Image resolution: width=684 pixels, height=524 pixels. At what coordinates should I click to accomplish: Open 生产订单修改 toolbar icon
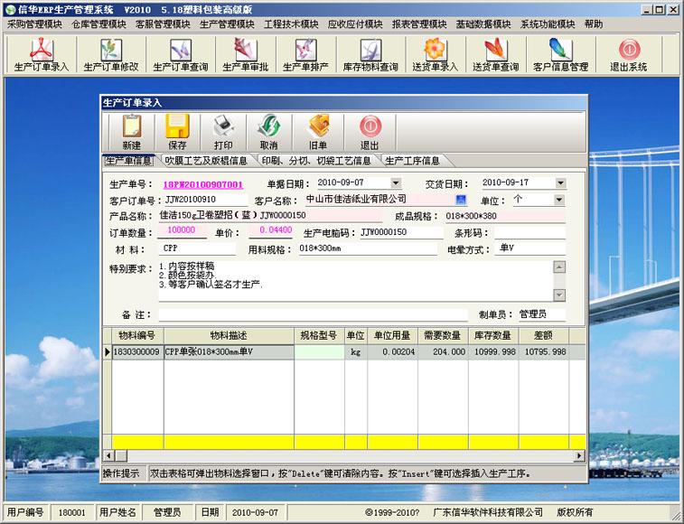tap(111, 55)
